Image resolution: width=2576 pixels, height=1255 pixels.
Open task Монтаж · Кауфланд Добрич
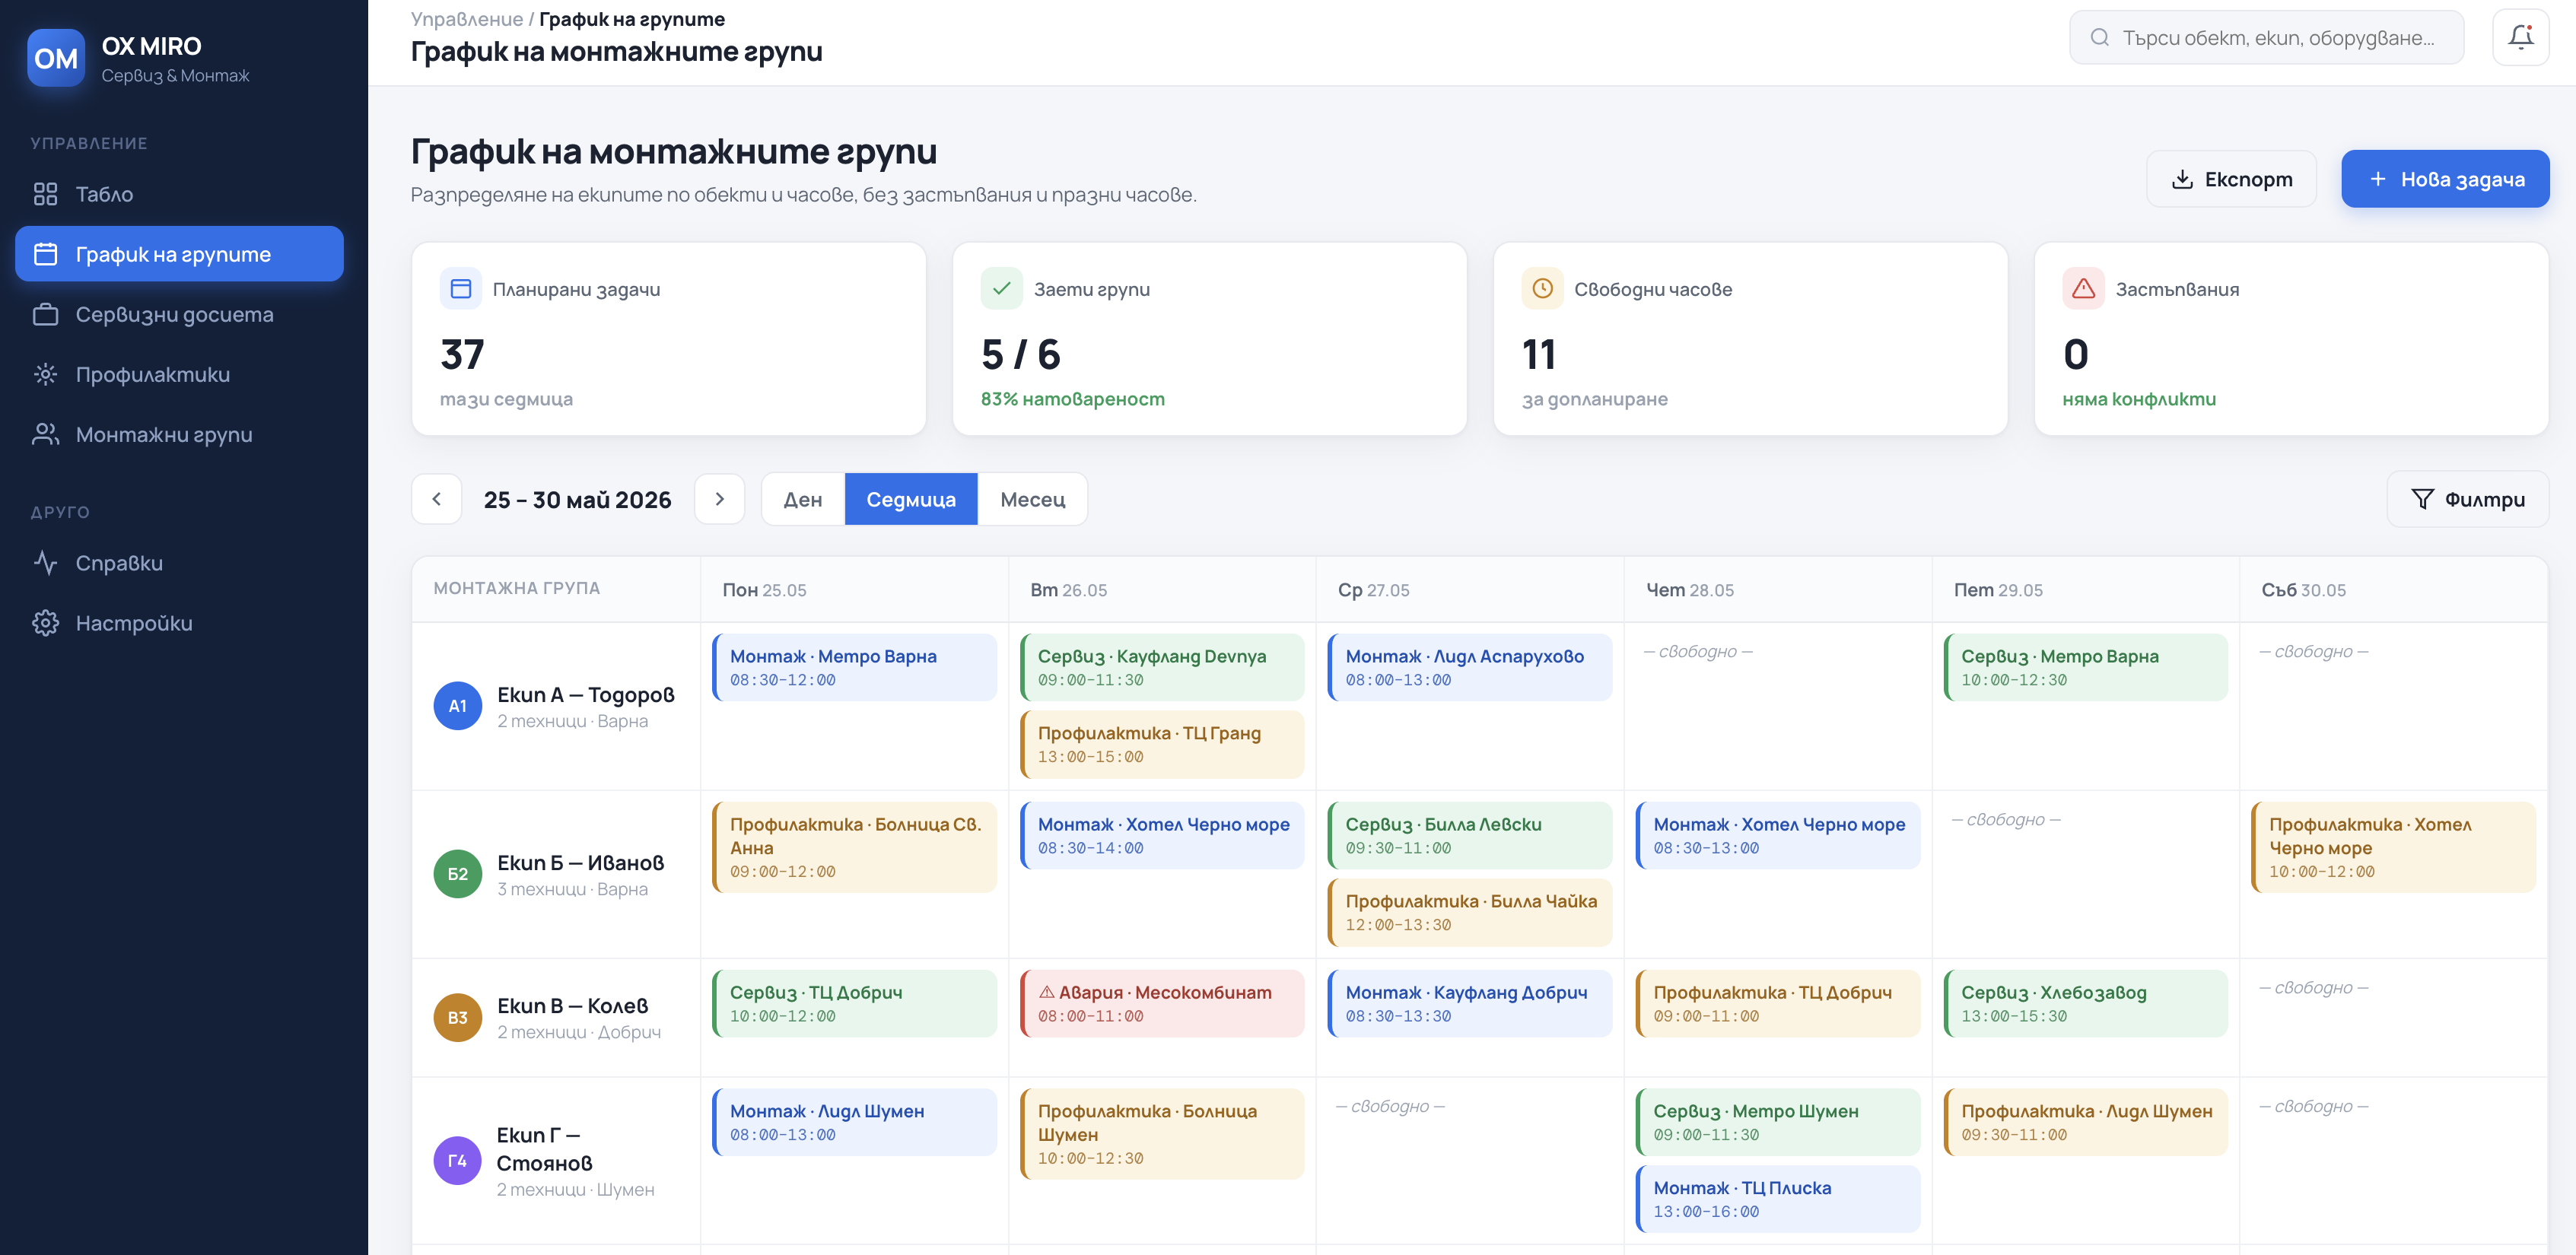point(1470,1004)
